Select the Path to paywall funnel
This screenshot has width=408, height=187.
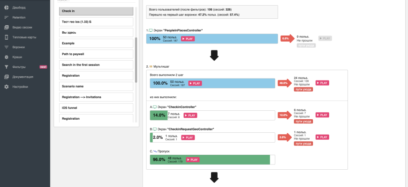click(96, 54)
